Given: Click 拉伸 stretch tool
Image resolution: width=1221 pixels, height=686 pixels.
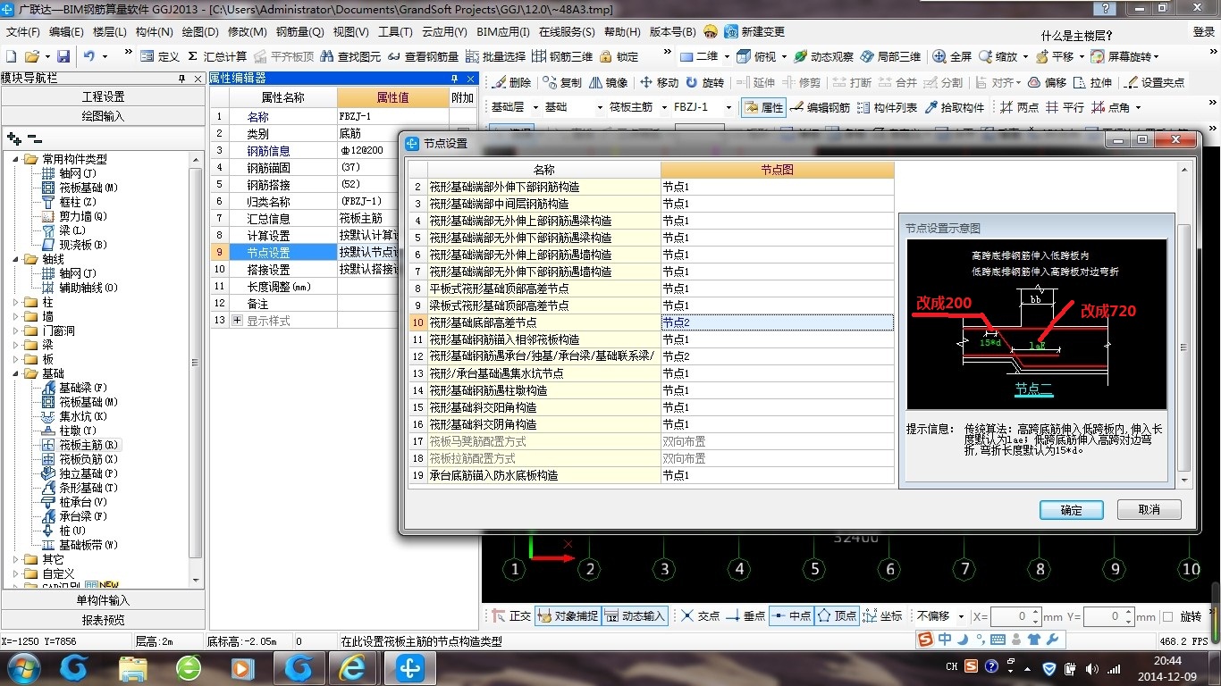Looking at the screenshot, I should click(x=1093, y=82).
